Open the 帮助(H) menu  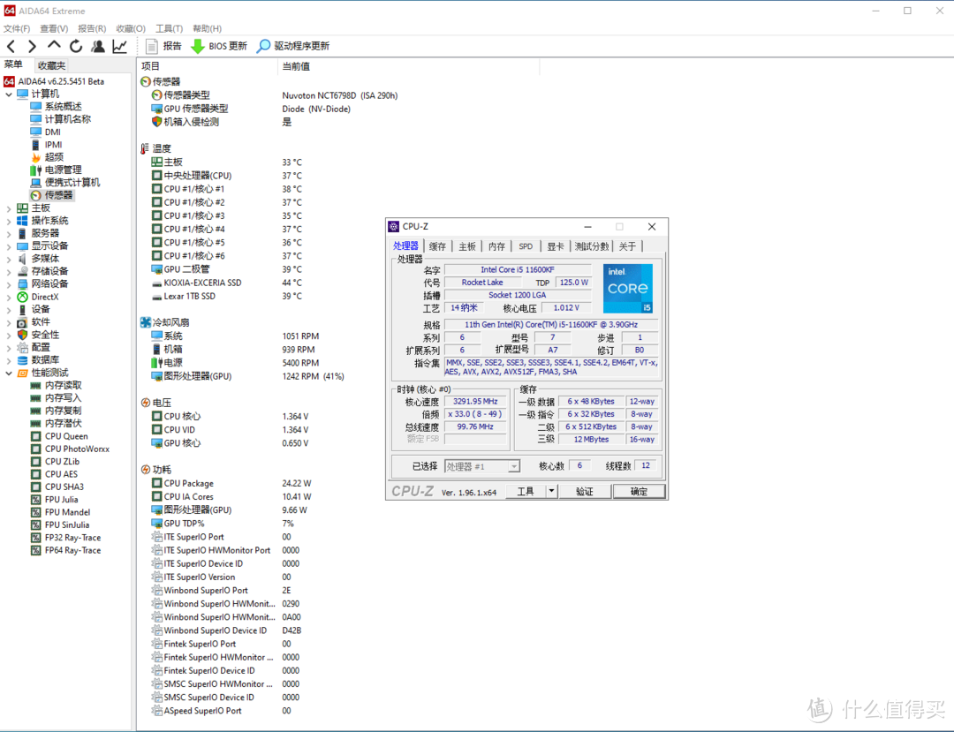[x=208, y=28]
